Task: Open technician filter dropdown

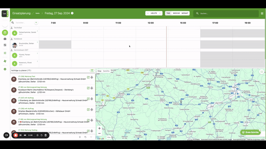Action: tap(36, 23)
